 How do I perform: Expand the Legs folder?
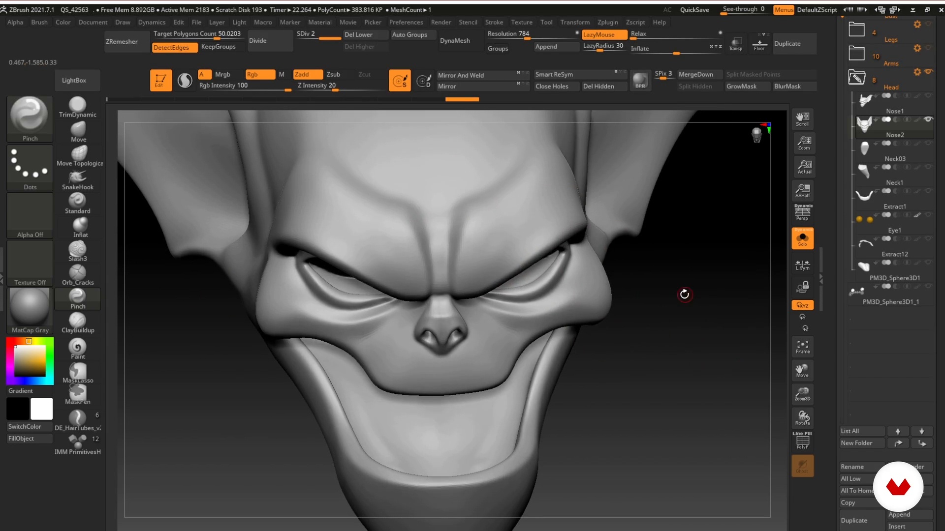pos(856,29)
